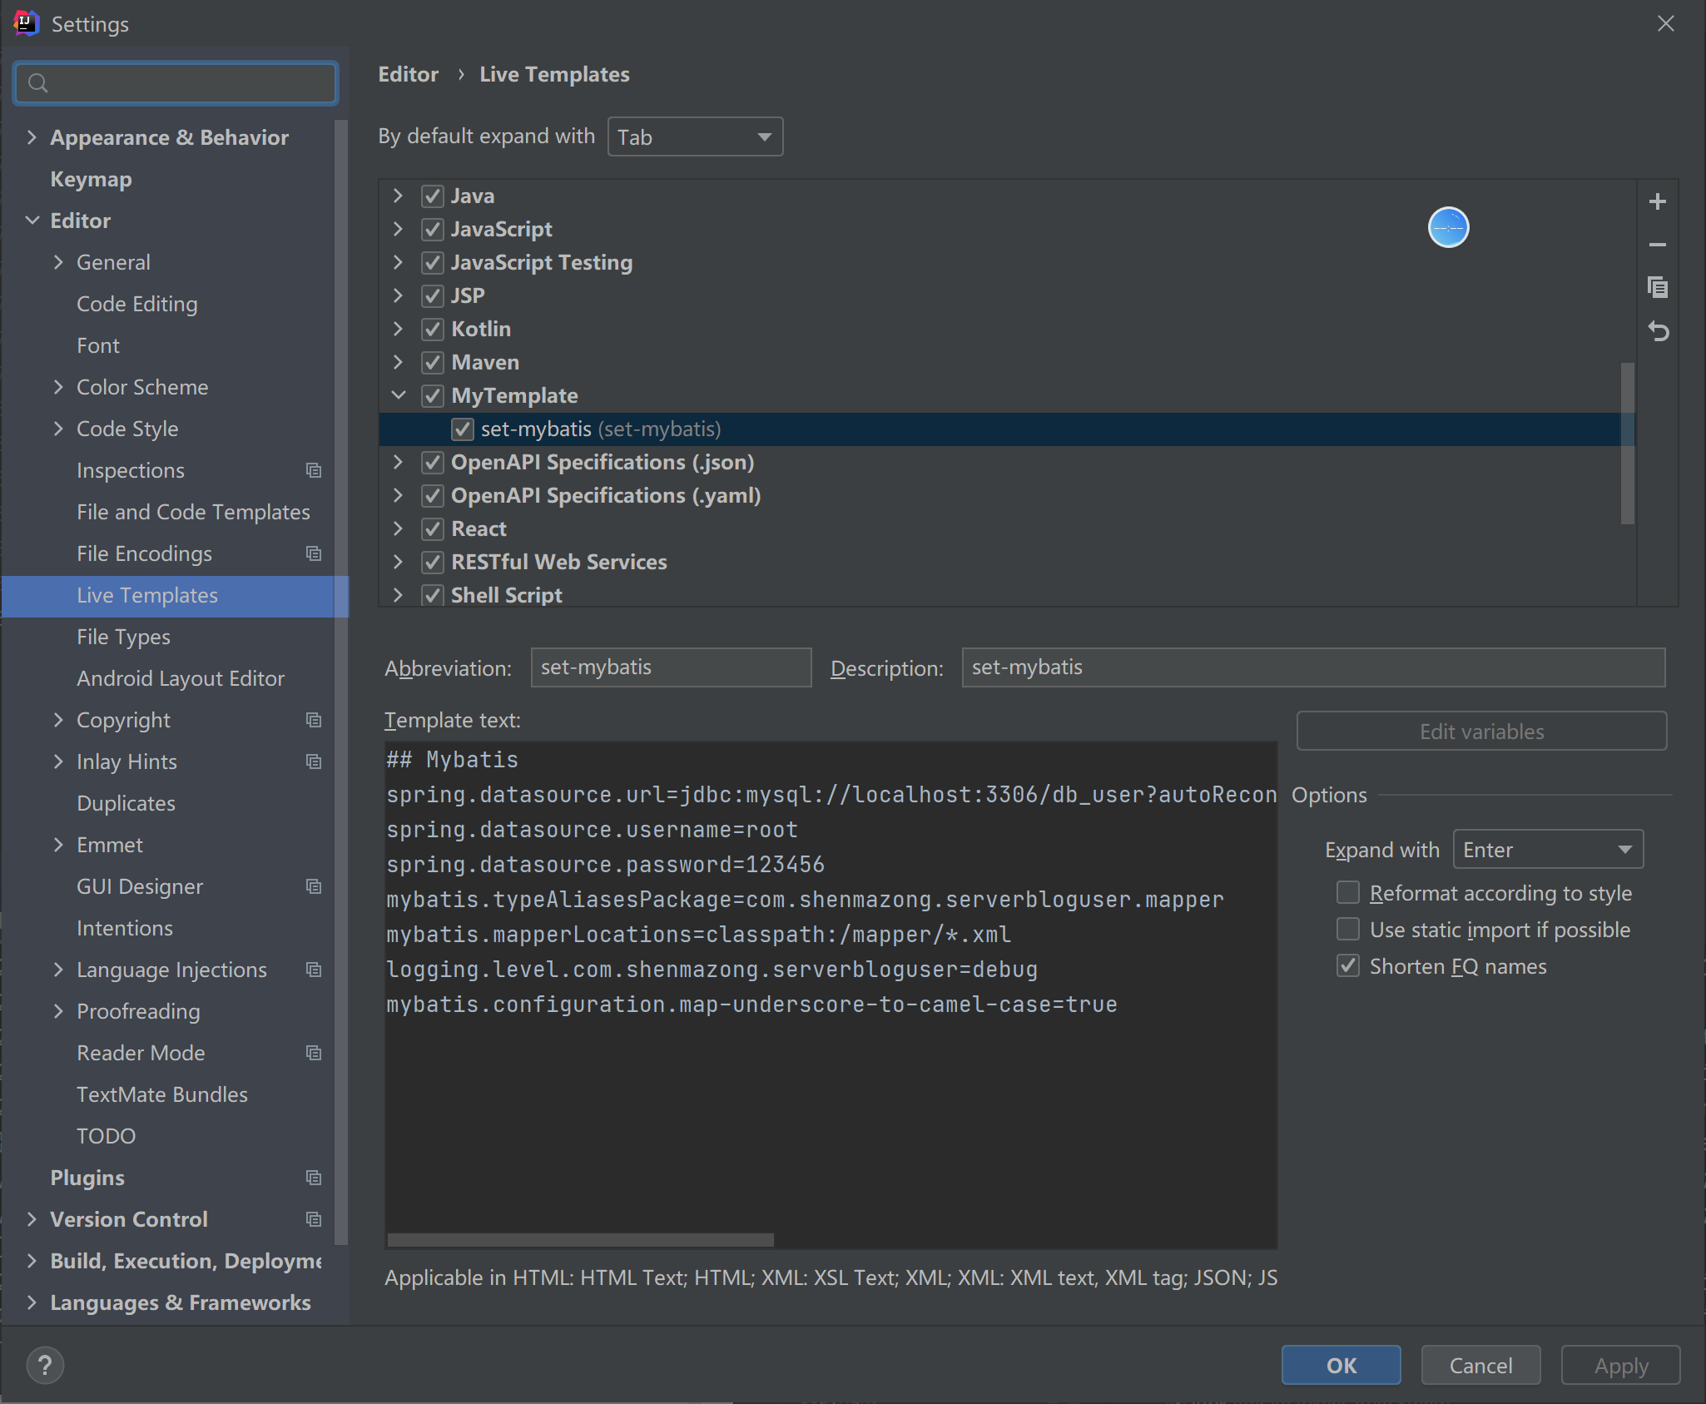Click the Reader Mode project-level icon
Viewport: 1706px width, 1404px height.
point(314,1053)
